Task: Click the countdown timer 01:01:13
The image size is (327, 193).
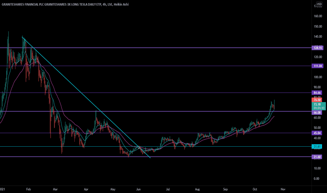Action: coord(319,108)
